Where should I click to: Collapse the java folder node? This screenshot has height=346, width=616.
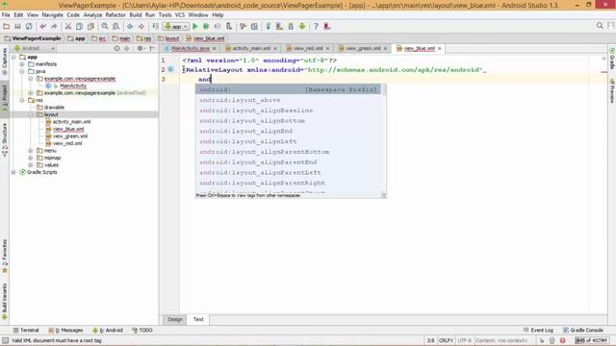(22, 71)
